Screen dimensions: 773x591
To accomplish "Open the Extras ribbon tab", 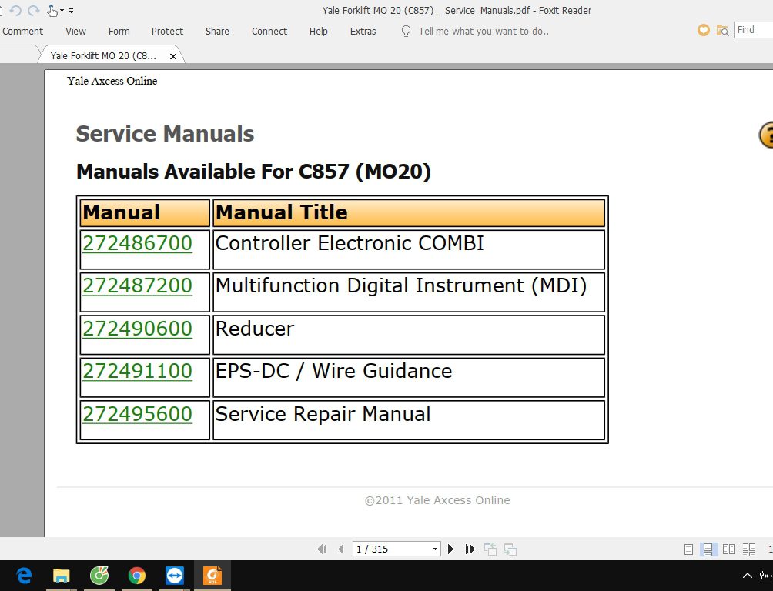I will pos(363,31).
